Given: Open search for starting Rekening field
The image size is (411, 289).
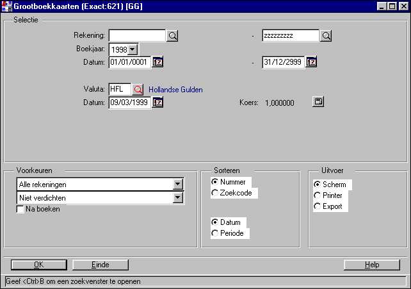Looking at the screenshot, I should [x=172, y=36].
